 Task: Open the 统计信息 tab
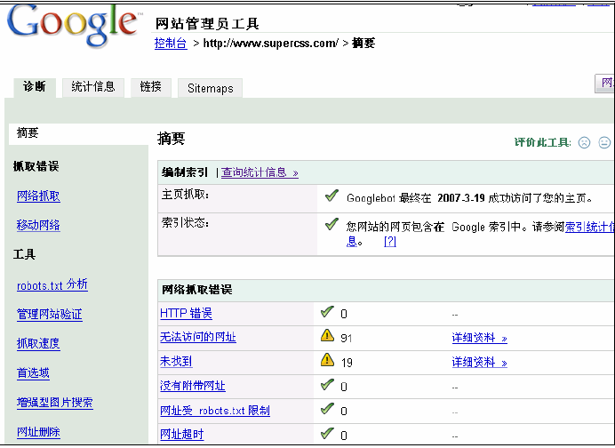[x=93, y=87]
